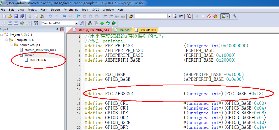Select startup_stm32f10x_hd.s in the project tree
The height and width of the screenshot is (130, 279).
click(40, 50)
